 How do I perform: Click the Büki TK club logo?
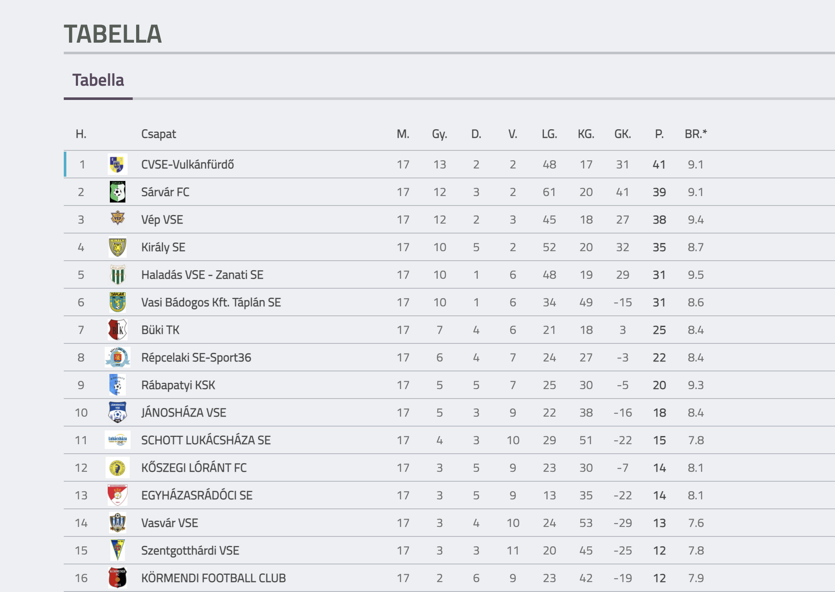pos(117,330)
